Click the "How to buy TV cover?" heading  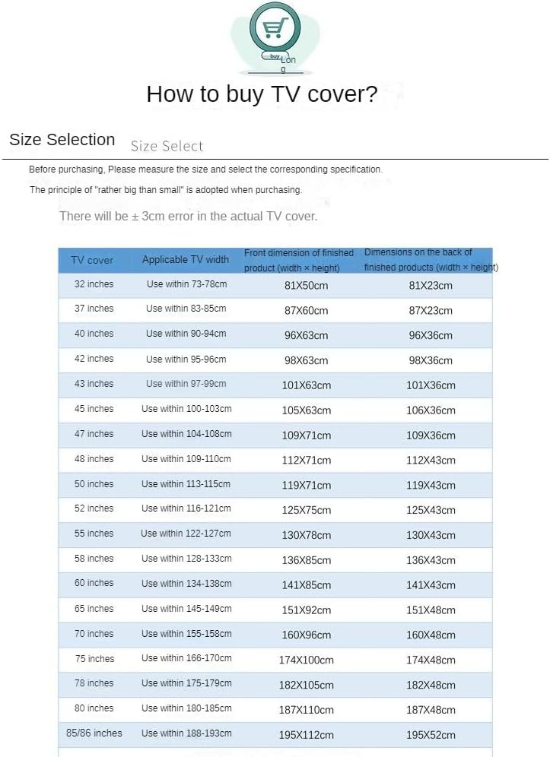(262, 94)
